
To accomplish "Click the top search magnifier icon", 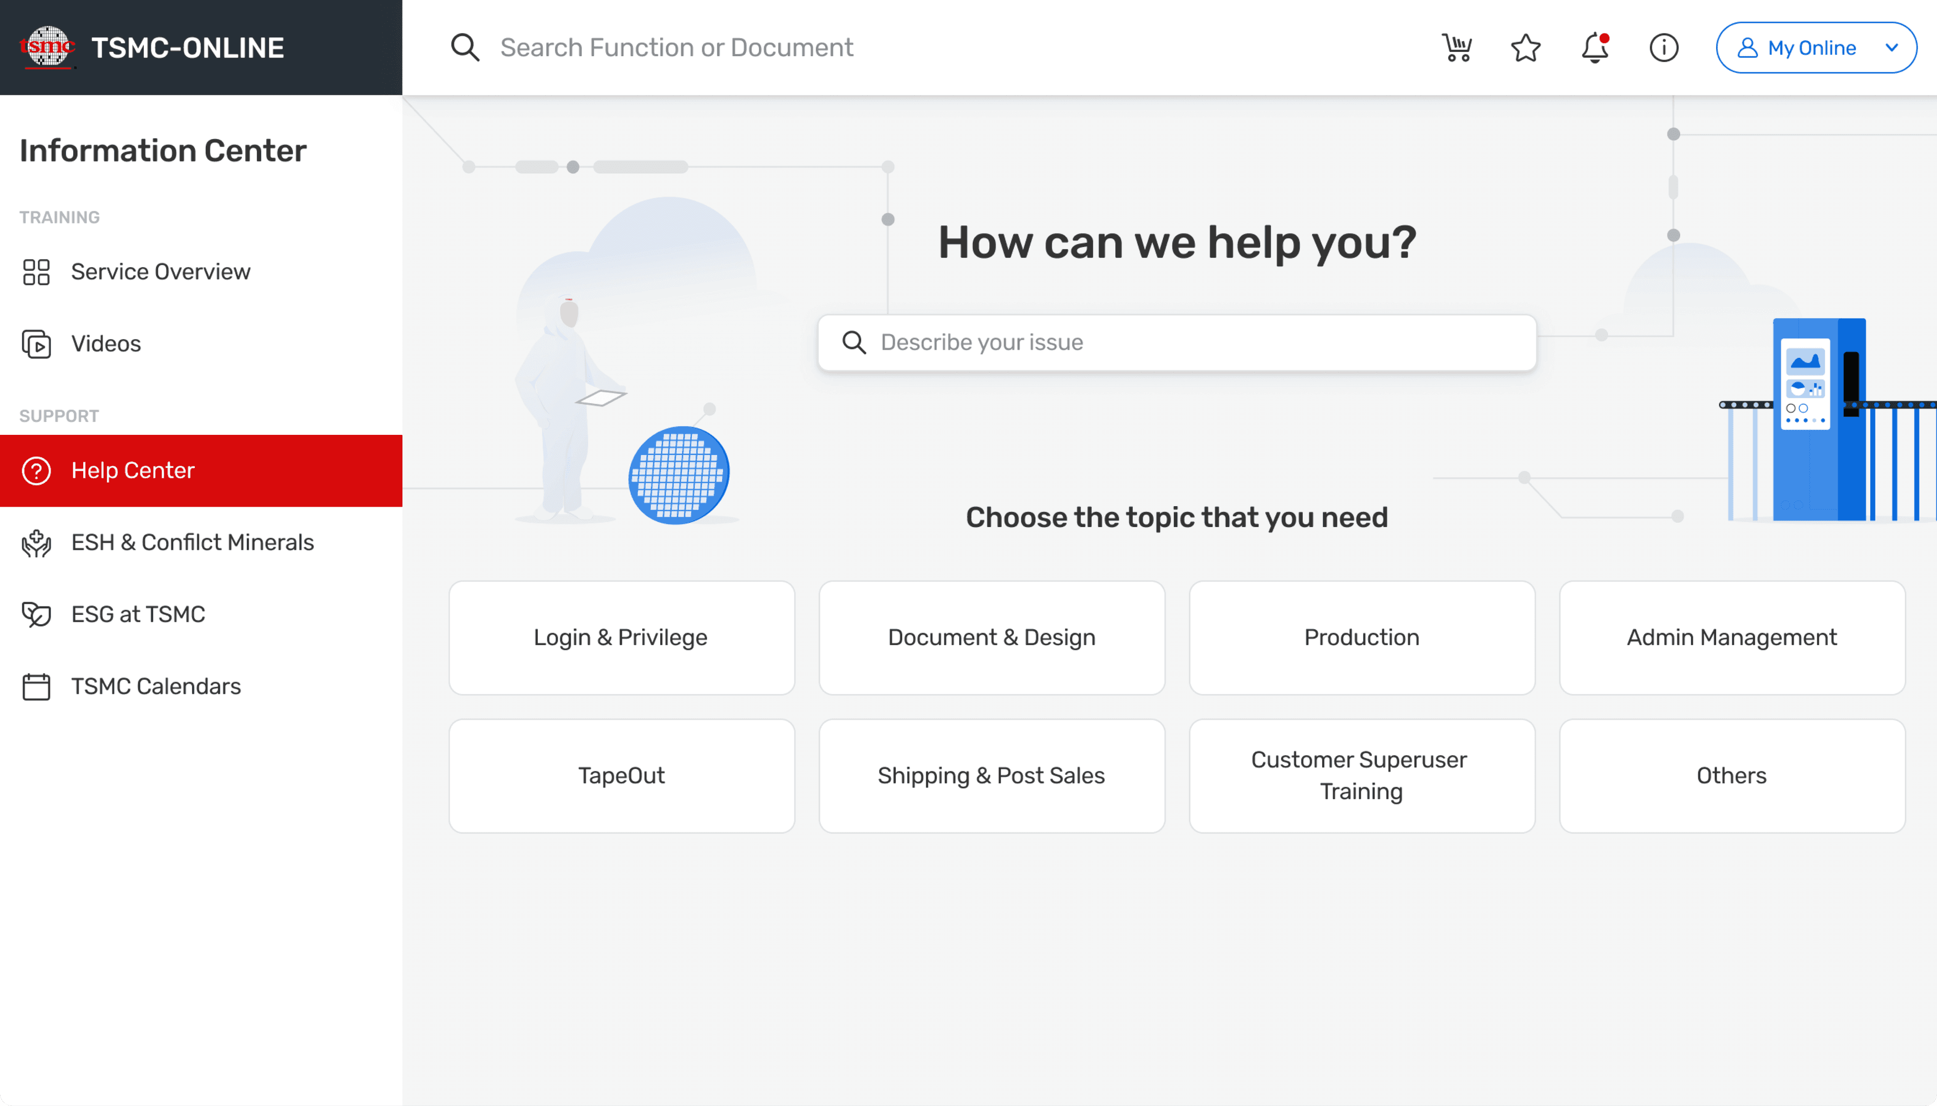I will [x=465, y=47].
